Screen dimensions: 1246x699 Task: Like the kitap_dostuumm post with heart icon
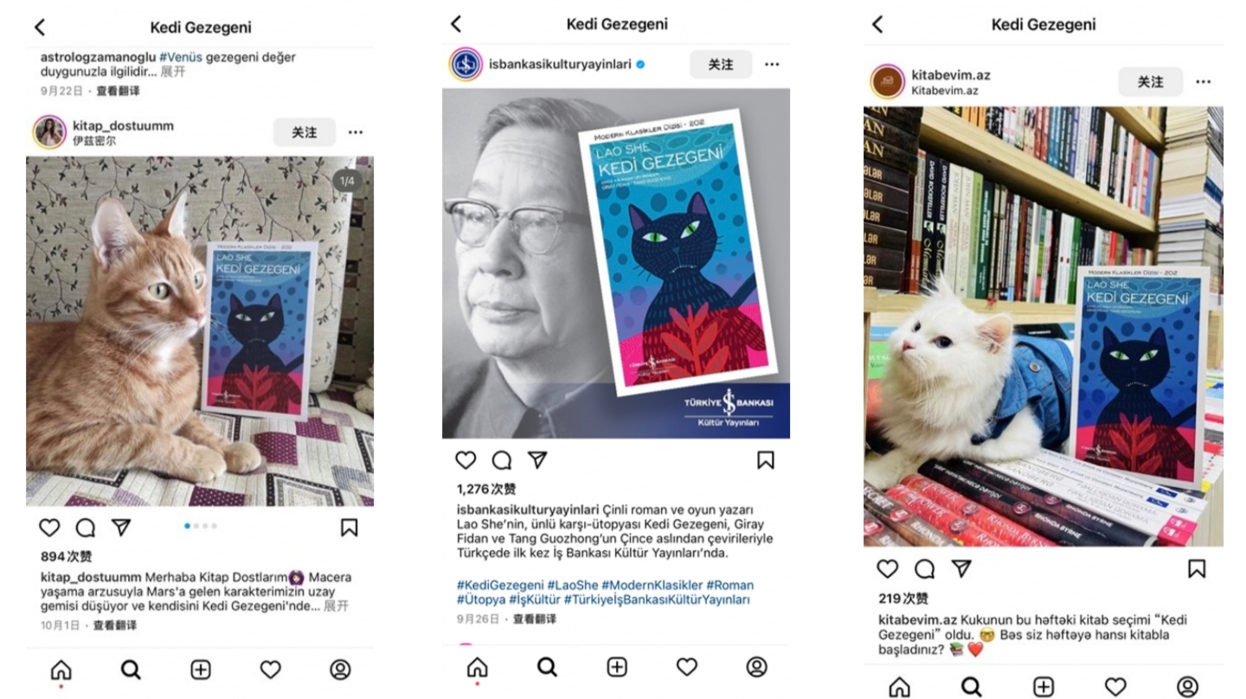(x=50, y=528)
